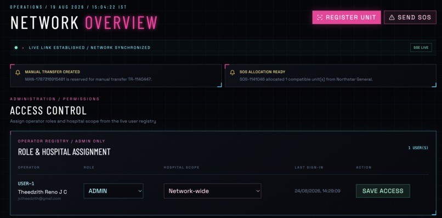Click the Operations date and time header

[x=69, y=7]
